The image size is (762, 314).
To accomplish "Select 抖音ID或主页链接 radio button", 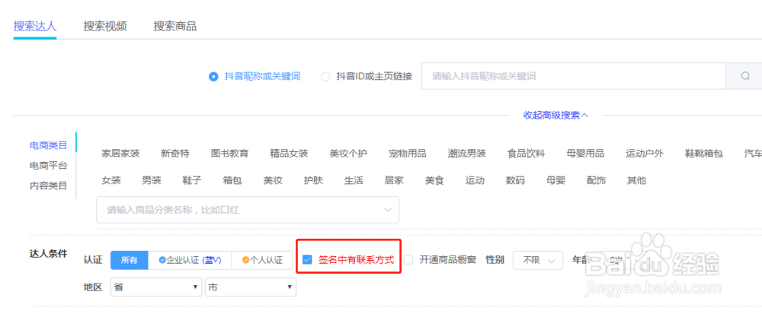I will tap(325, 77).
